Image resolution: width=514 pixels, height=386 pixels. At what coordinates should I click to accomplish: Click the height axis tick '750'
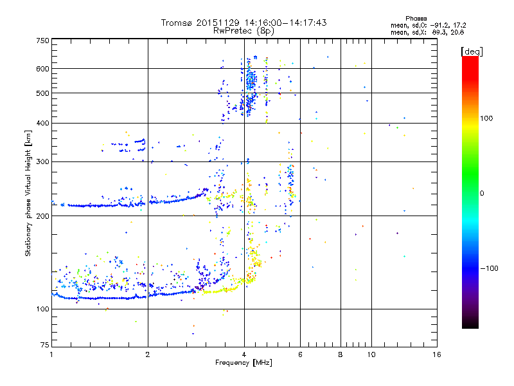point(42,41)
